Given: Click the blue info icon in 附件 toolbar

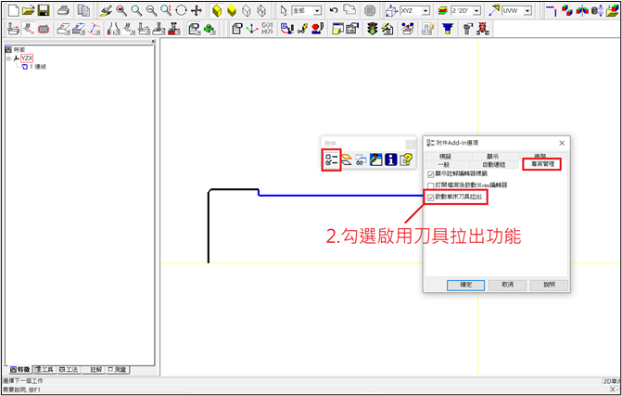Looking at the screenshot, I should (x=390, y=160).
